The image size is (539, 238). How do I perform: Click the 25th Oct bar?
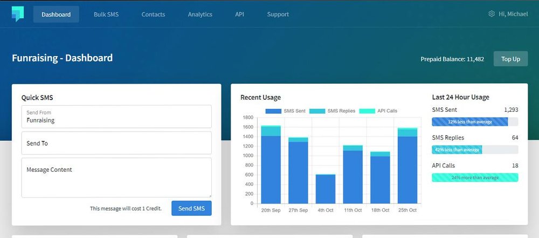[x=407, y=166]
